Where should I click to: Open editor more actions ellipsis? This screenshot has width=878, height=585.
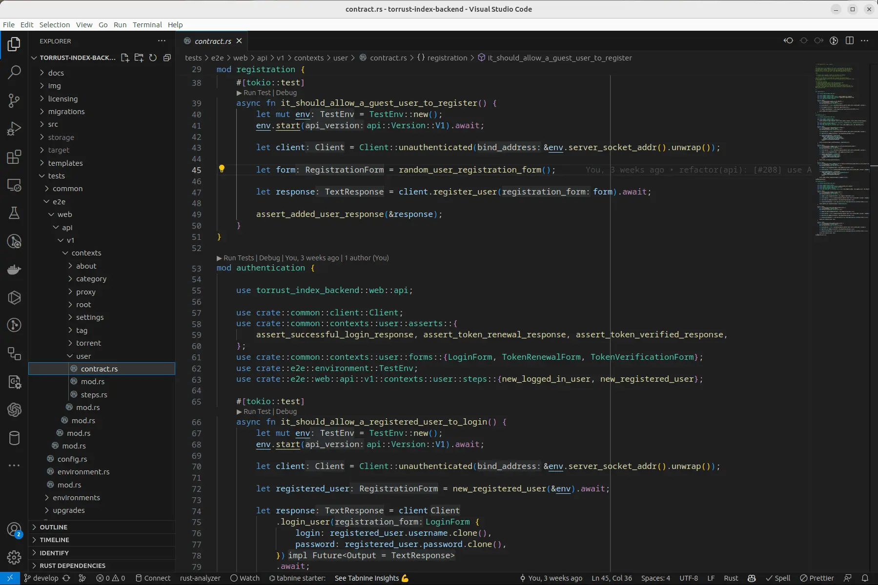865,40
